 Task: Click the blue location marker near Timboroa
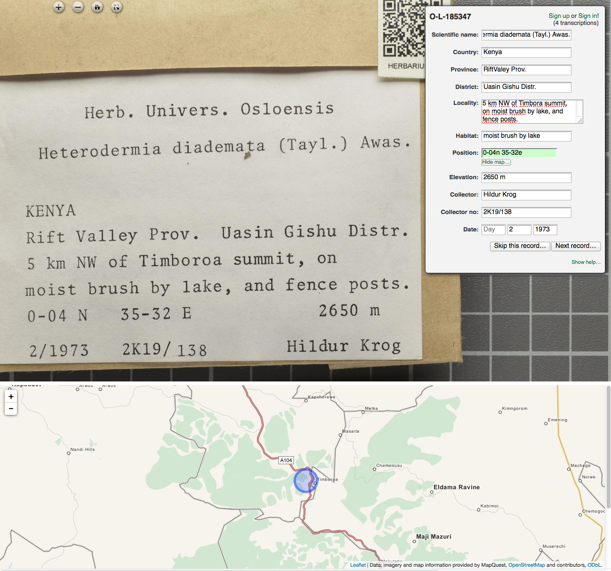[305, 481]
